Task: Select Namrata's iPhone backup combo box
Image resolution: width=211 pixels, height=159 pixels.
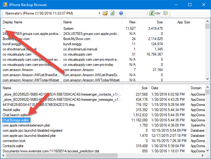Action: [x=53, y=13]
